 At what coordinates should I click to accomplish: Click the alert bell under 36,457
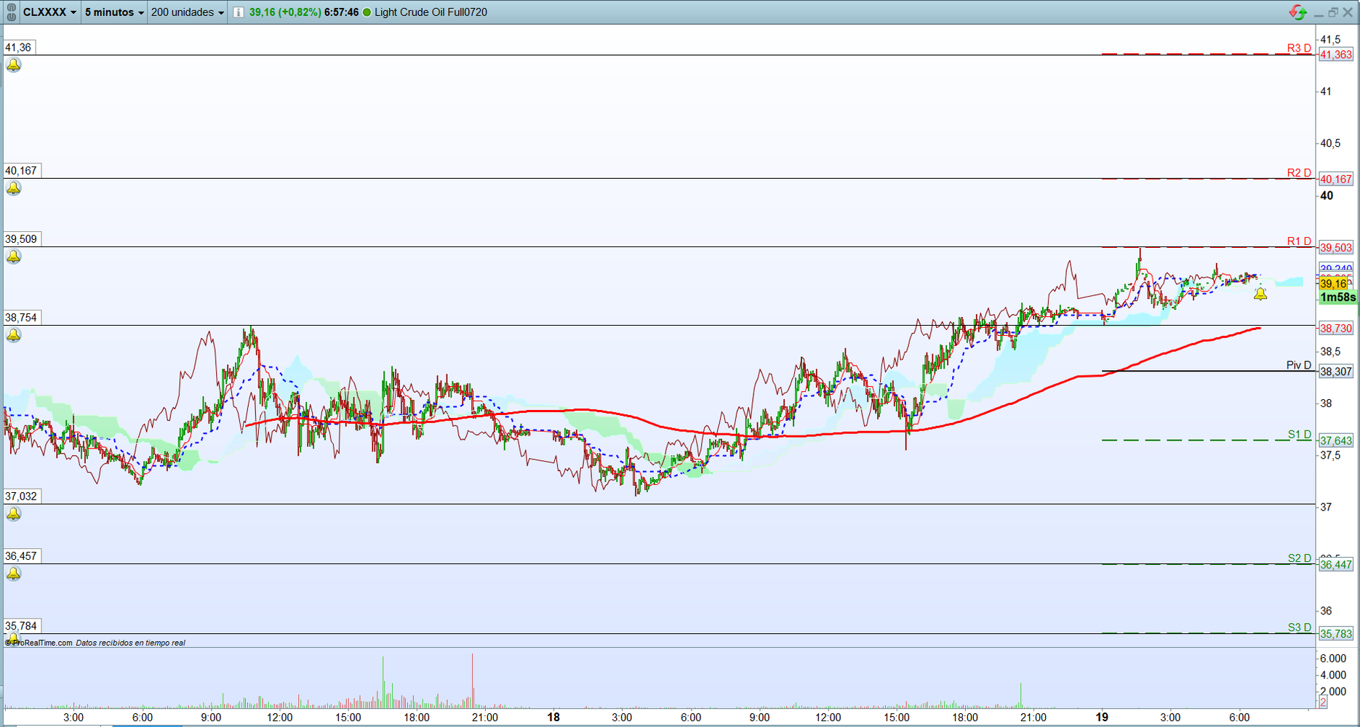(x=14, y=574)
